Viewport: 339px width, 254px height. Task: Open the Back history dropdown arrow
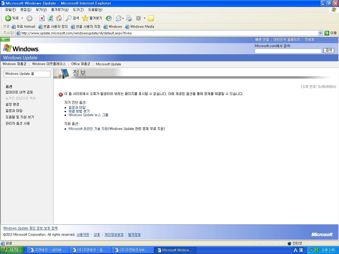tap(22, 18)
